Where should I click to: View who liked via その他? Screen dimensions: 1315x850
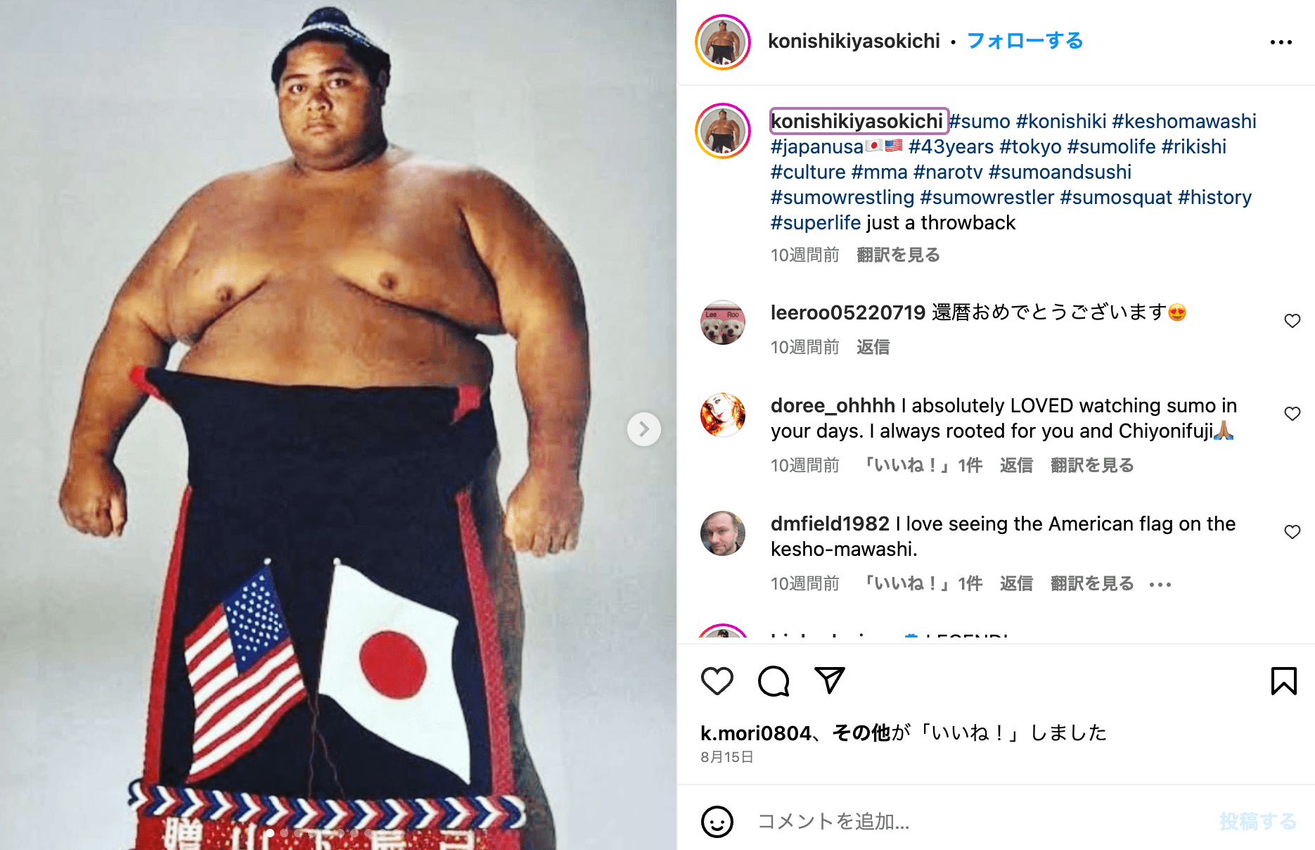tap(861, 733)
